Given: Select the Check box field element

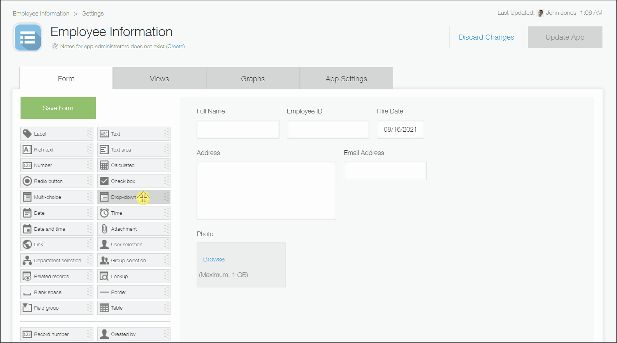Looking at the screenshot, I should point(134,181).
